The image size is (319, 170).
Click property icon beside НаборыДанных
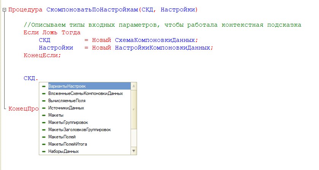click(43, 151)
